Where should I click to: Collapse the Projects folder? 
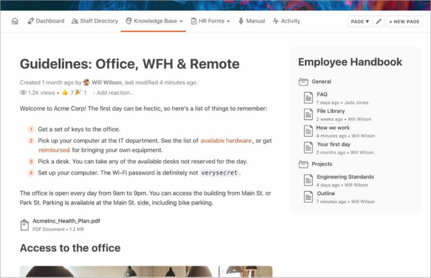tap(322, 164)
